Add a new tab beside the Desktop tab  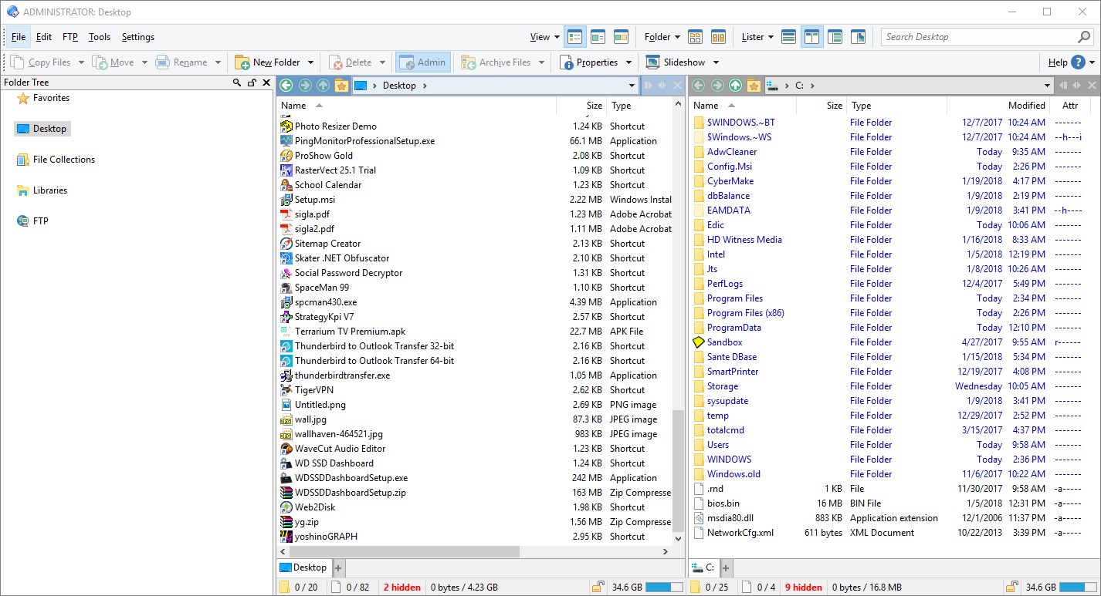(337, 568)
